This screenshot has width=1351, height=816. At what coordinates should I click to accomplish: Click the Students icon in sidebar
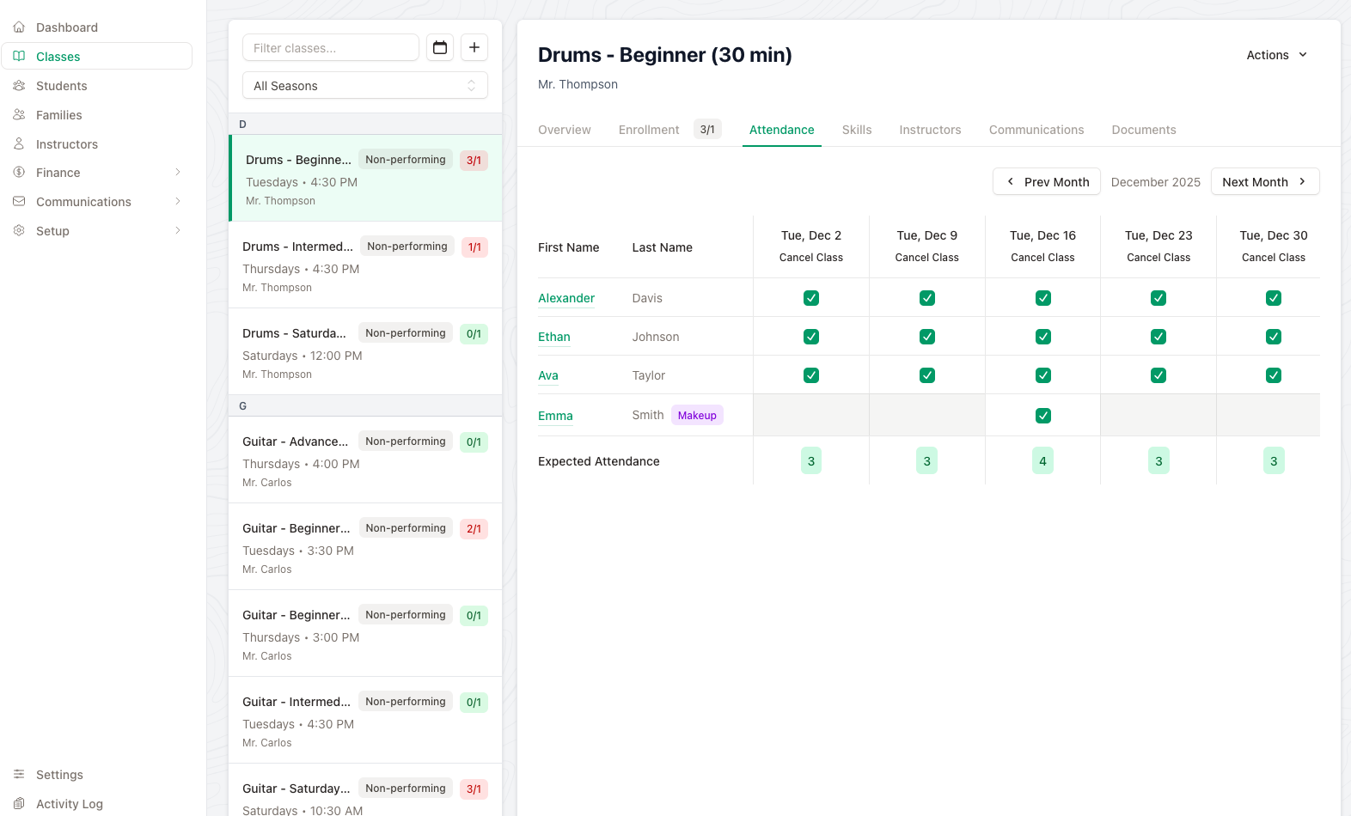(19, 86)
